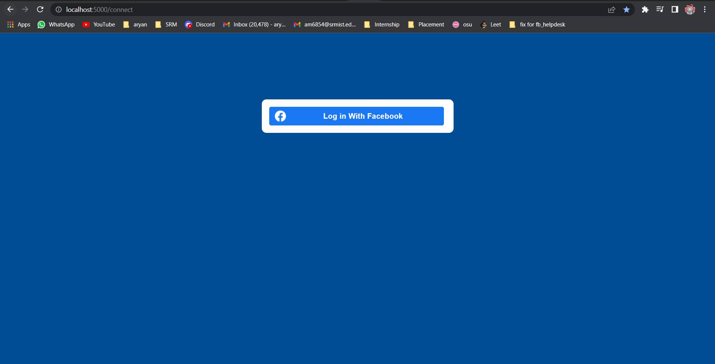Click the media controls icon in the toolbar

point(660,9)
